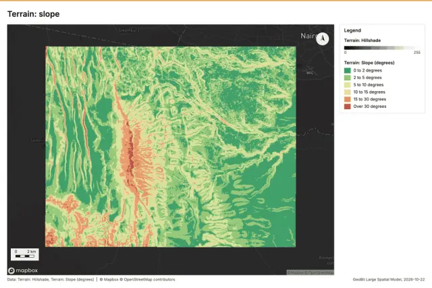
Task: Click the Mapbox attribution link in map corner
Action: coord(296,272)
